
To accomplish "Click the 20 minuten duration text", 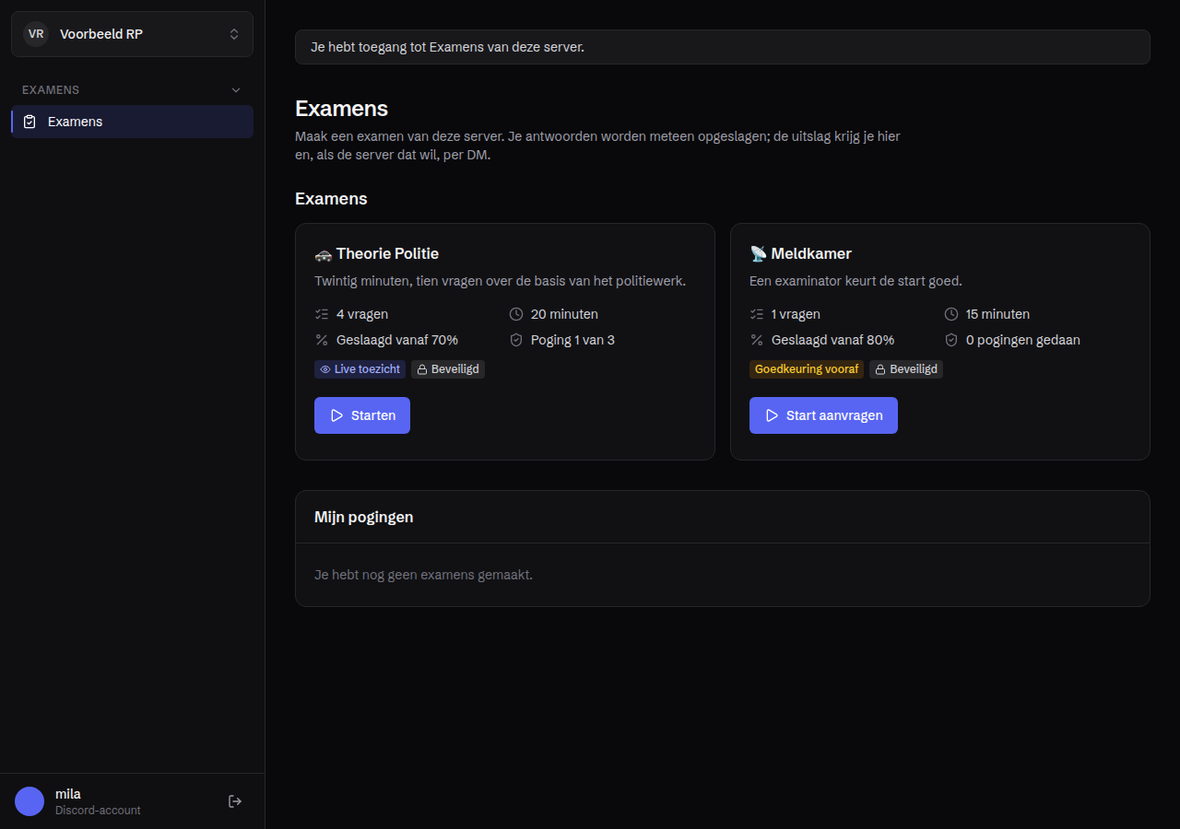I will coord(564,314).
